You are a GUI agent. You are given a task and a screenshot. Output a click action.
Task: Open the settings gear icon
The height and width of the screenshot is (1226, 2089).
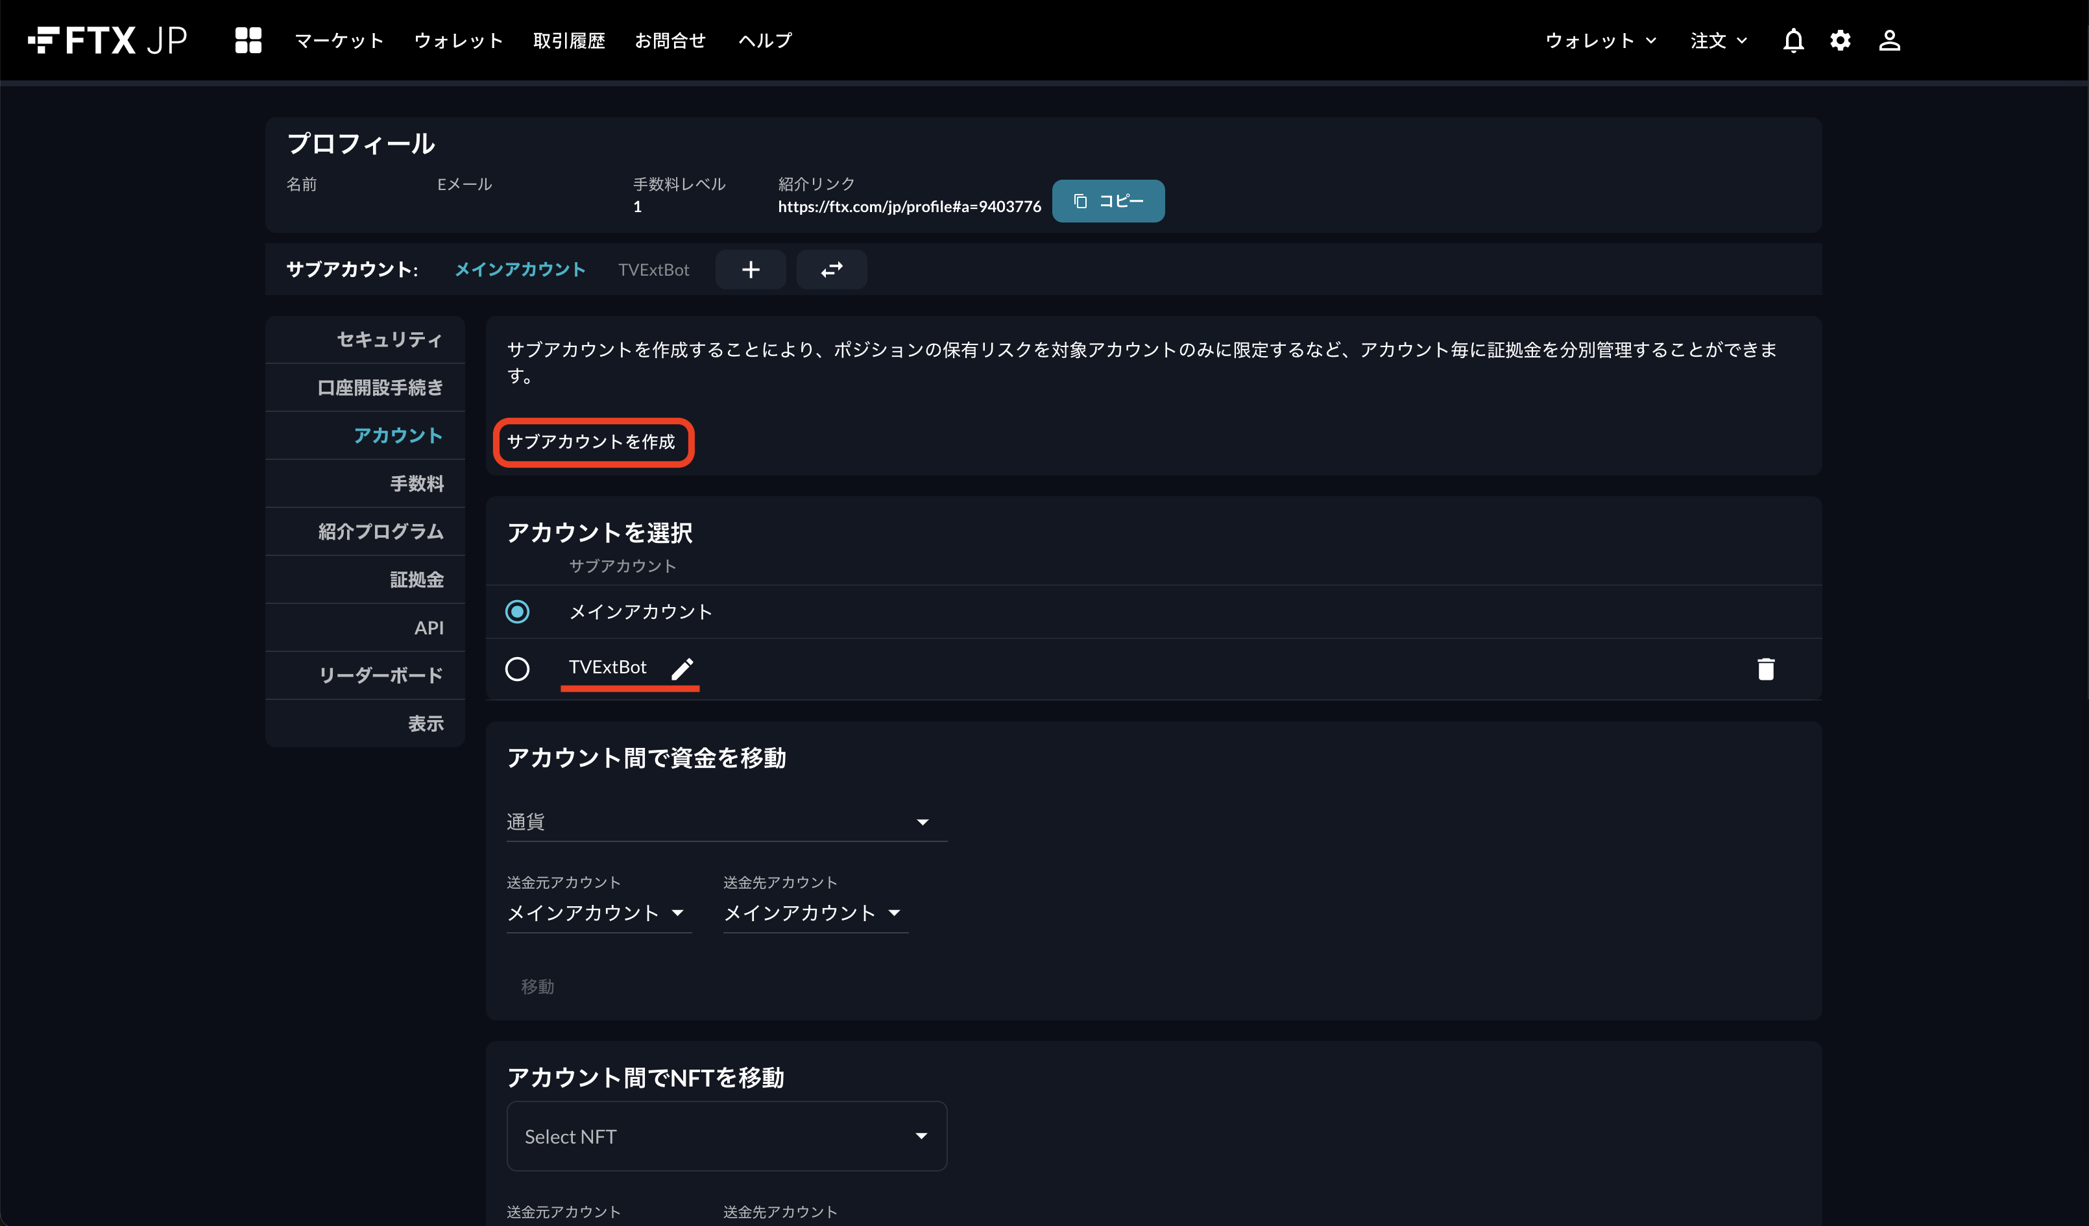(x=1841, y=41)
